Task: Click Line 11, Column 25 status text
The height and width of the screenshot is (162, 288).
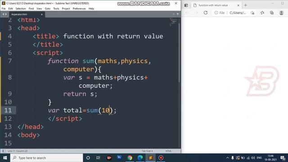Action: point(18,151)
